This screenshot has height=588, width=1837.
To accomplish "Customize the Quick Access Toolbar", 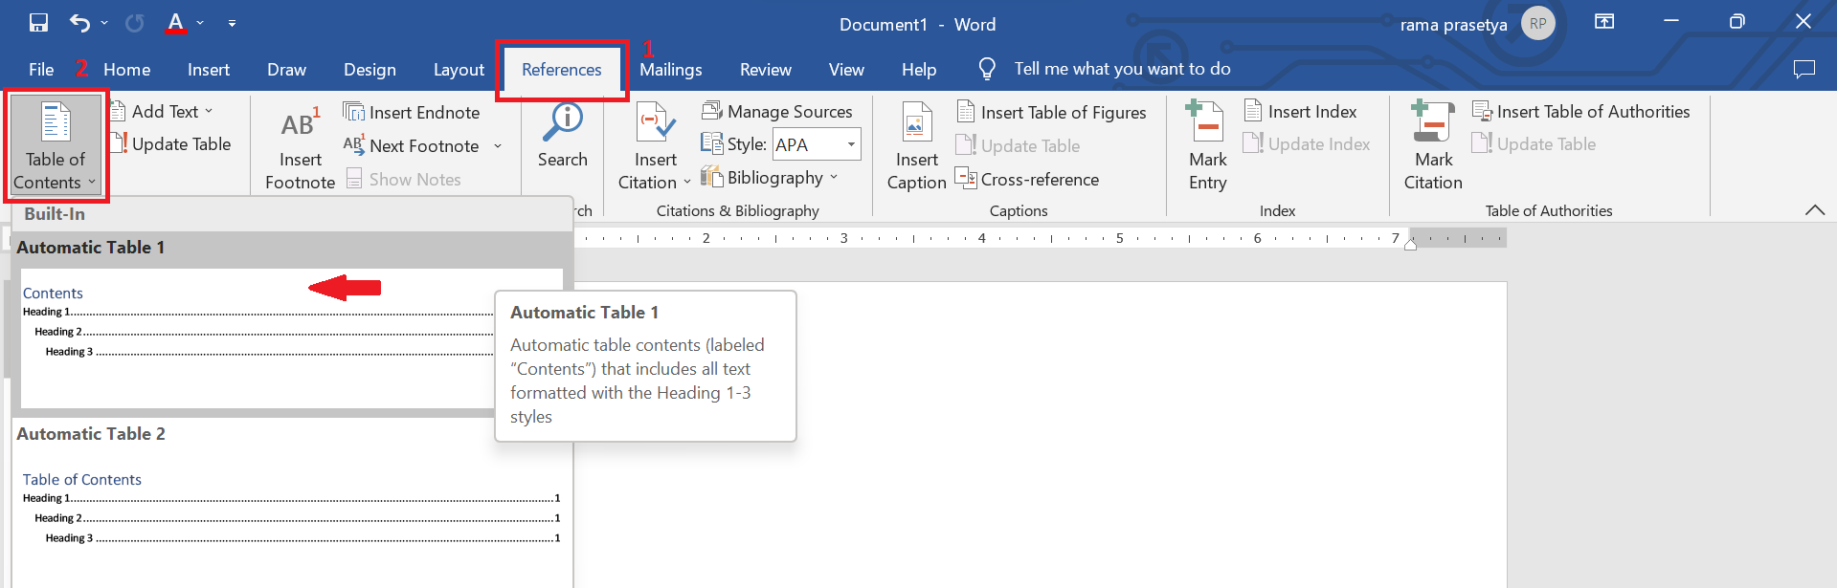I will tap(232, 22).
